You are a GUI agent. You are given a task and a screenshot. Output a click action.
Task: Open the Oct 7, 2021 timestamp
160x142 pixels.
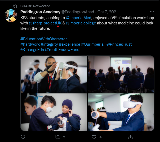pos(108,12)
